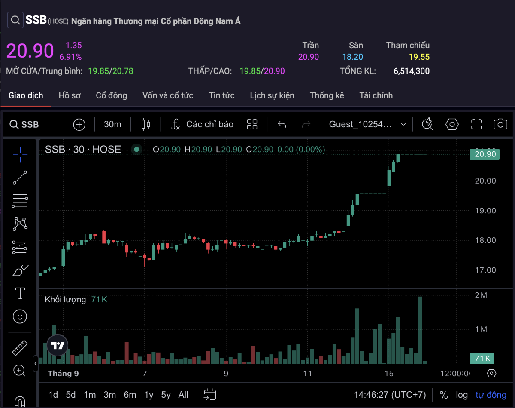Switch to the Giao dịch tab
Viewport: 515px width, 408px height.
26,95
